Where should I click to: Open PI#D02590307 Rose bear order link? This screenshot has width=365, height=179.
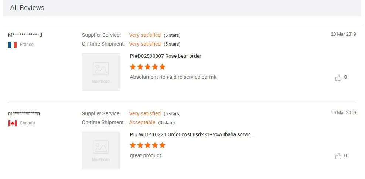pyautogui.click(x=166, y=56)
